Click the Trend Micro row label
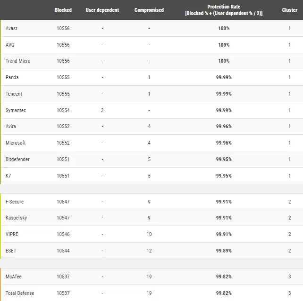This screenshot has height=301, width=303. pos(18,61)
